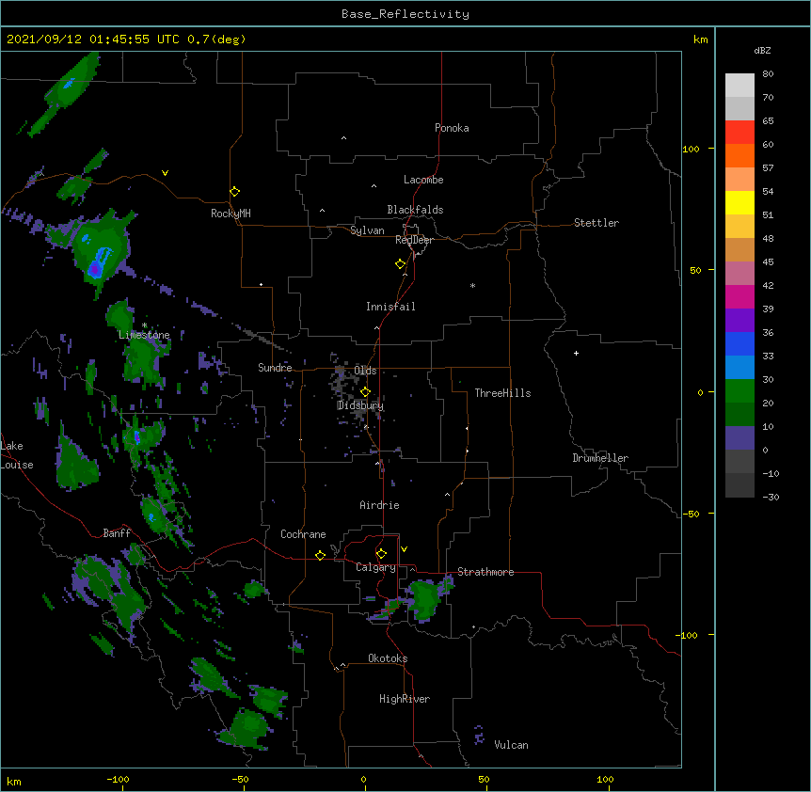The width and height of the screenshot is (811, 792).
Task: Select the Banff label
Action: 117,533
